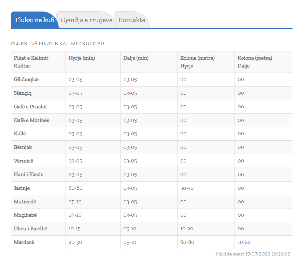The height and width of the screenshot is (264, 297).
Task: Click Jarinje entry column value 50-70
Action: 187,188
